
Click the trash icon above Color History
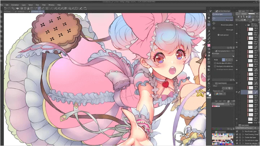coord(234,129)
